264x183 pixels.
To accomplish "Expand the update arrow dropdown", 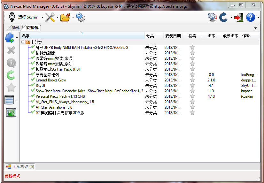I will pyautogui.click(x=231, y=17).
